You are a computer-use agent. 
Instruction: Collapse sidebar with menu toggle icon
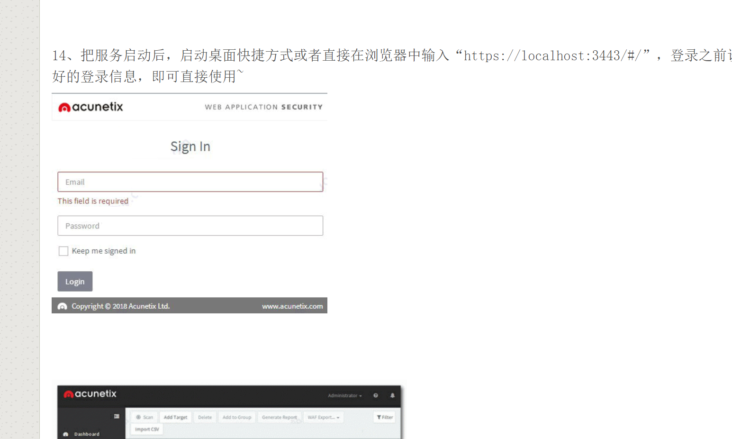coord(117,416)
